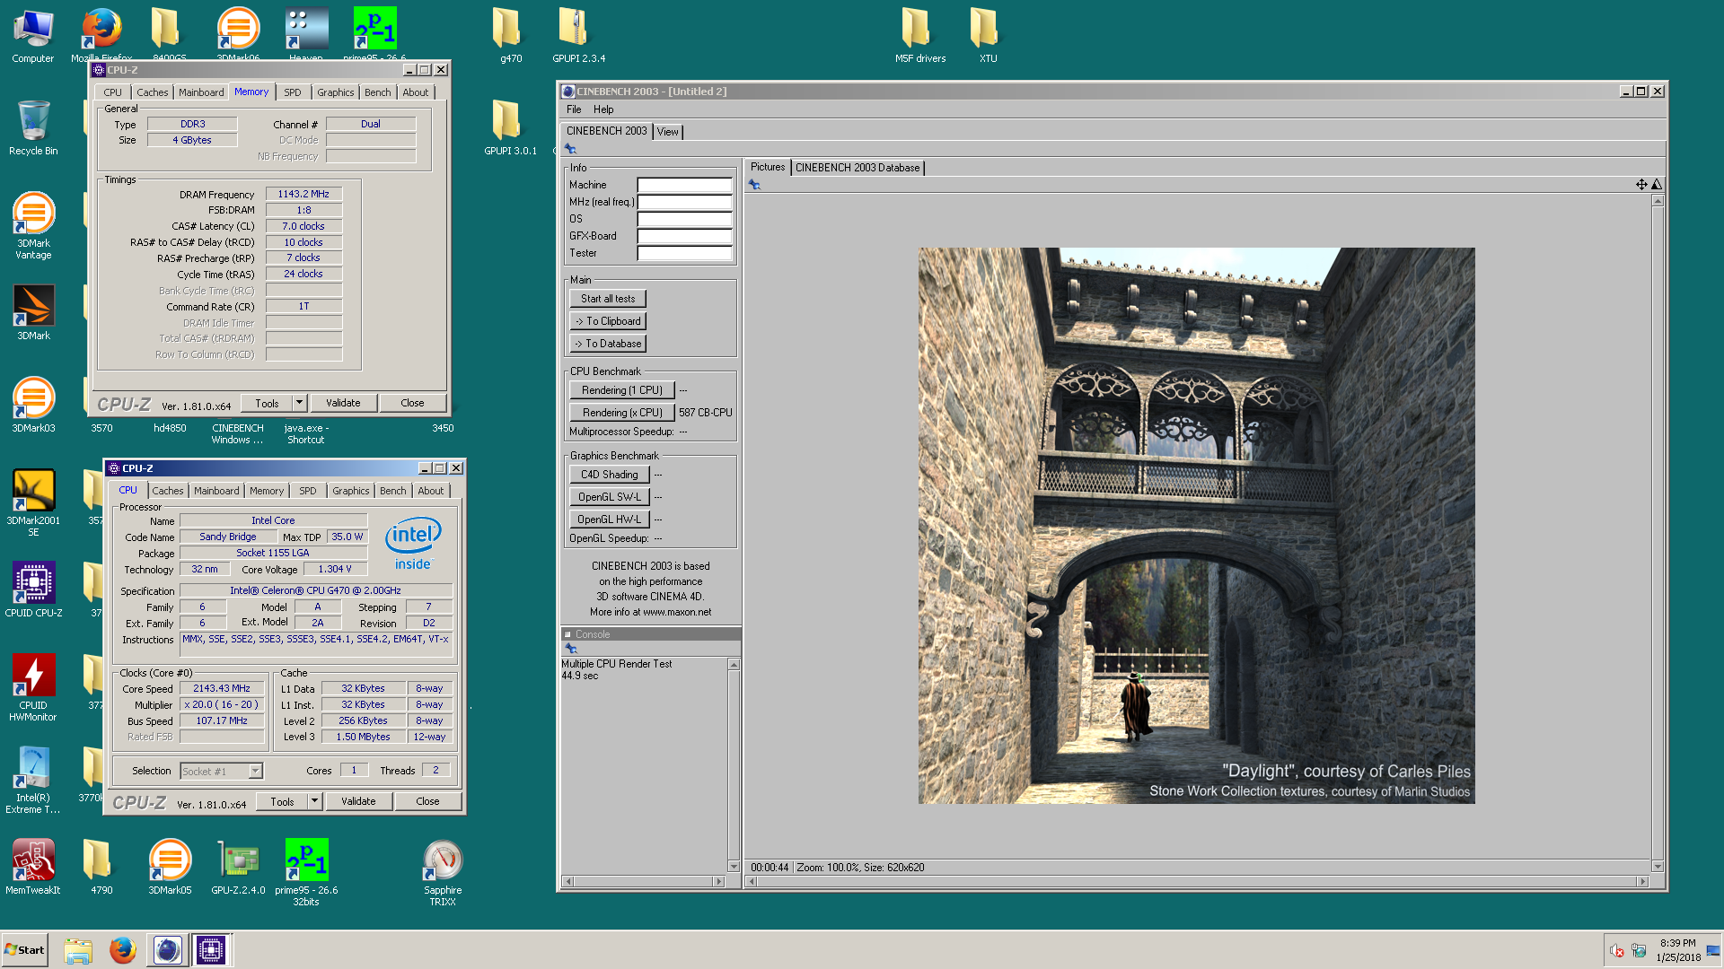This screenshot has height=969, width=1724.
Task: Open the GPUPI 2.3.4 zipped folder
Action: pos(578,36)
